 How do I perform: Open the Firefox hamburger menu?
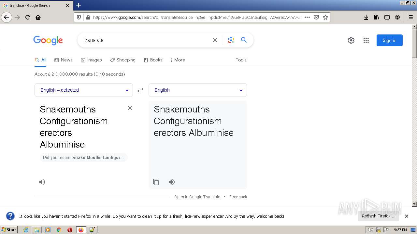410,17
